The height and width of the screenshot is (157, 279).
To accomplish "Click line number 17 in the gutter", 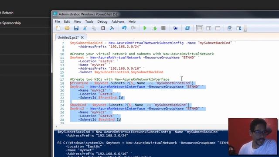I will 62,79.
